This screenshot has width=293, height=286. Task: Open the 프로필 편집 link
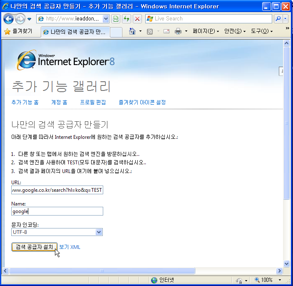pyautogui.click(x=93, y=103)
